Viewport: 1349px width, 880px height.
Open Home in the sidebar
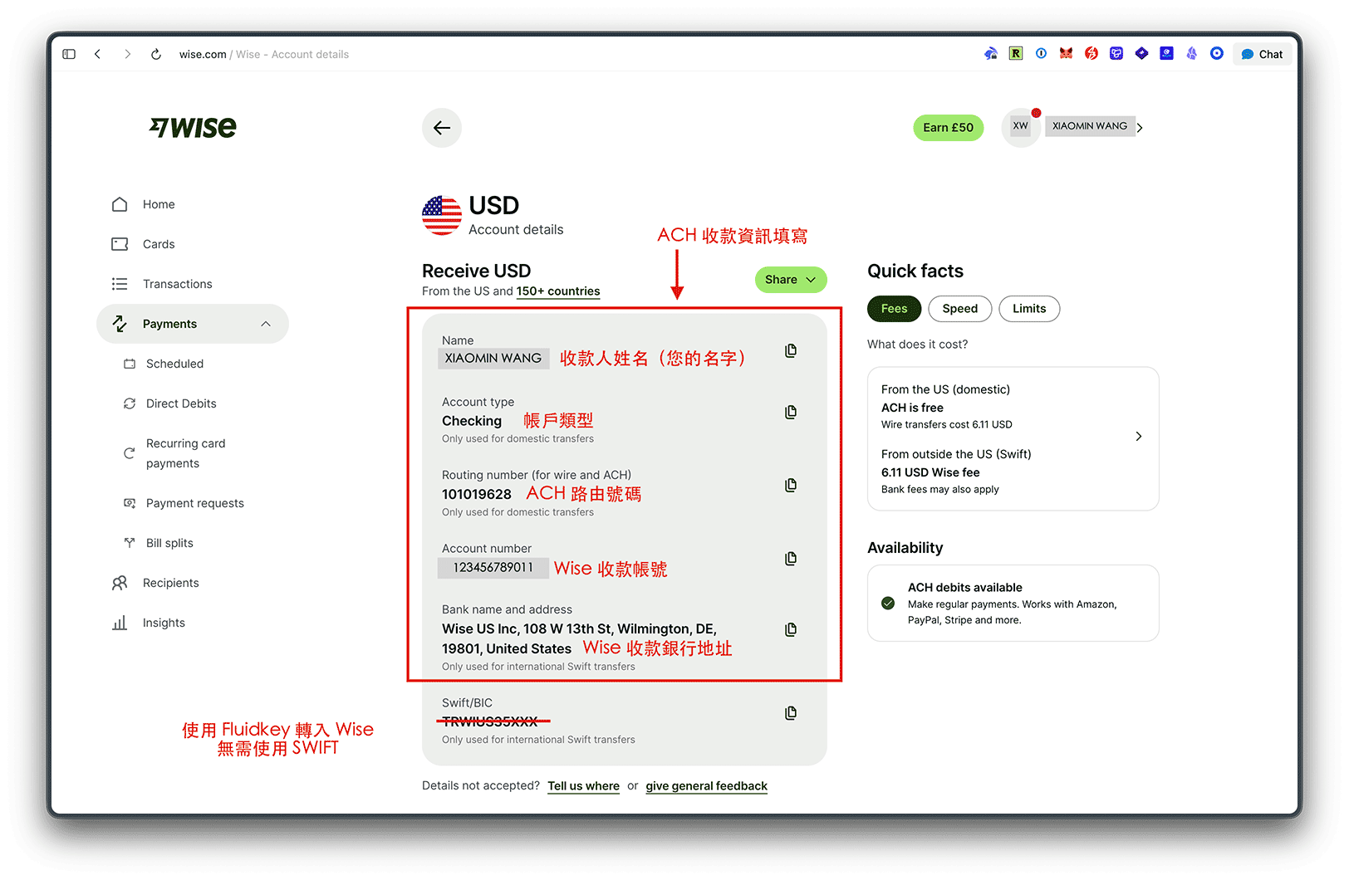(159, 204)
